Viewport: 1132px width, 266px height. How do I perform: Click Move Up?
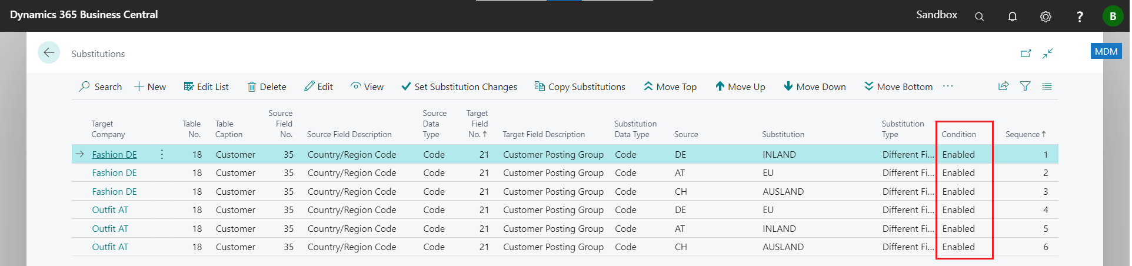pyautogui.click(x=740, y=87)
